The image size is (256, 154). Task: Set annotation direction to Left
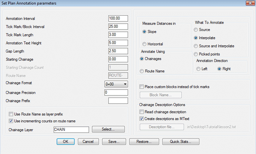click(199, 69)
